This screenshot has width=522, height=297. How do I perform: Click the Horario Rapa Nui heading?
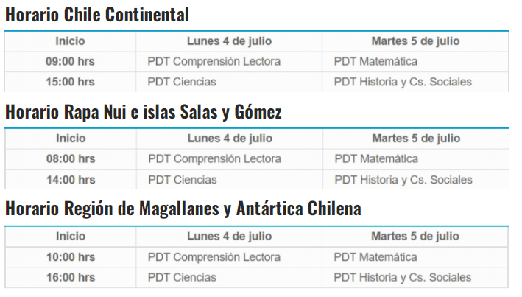(x=144, y=112)
